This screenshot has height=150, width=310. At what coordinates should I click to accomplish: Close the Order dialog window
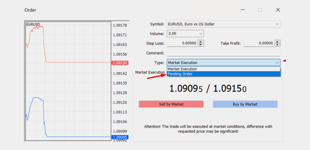pos(278,10)
